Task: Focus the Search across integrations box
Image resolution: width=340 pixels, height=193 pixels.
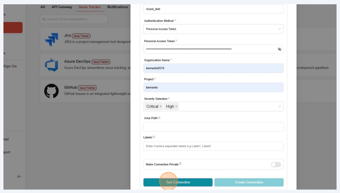Action: pyautogui.click(x=74, y=19)
